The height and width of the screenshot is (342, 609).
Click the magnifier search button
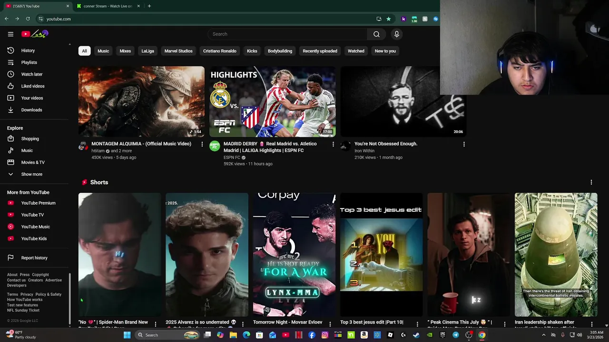tap(376, 34)
